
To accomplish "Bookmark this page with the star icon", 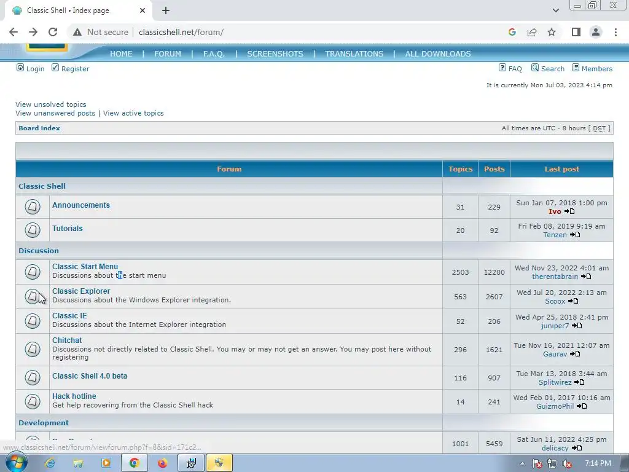I will 552,32.
